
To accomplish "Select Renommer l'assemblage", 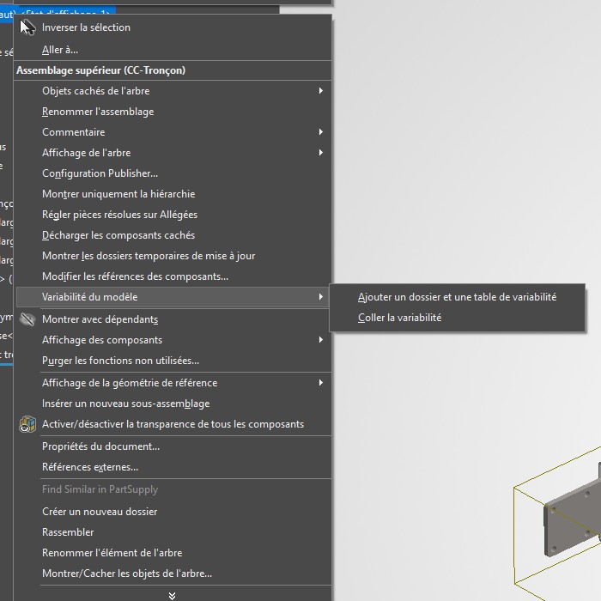I will pos(98,112).
